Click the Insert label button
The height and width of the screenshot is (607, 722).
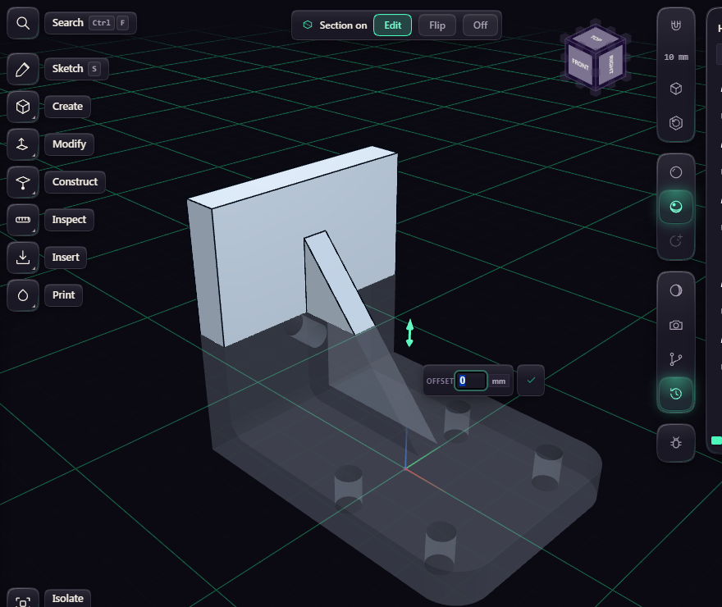tap(66, 258)
